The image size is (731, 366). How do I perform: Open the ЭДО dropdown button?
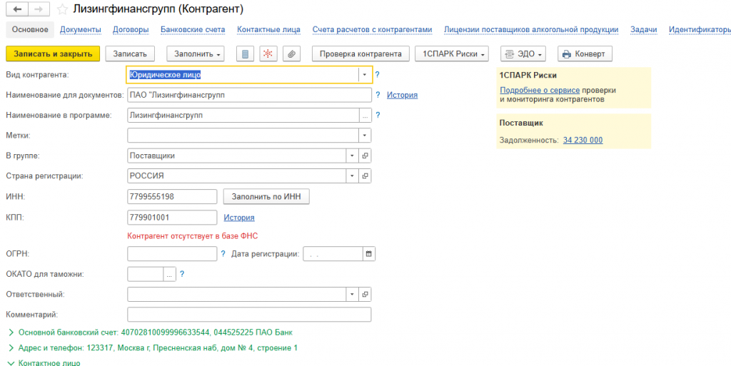523,54
